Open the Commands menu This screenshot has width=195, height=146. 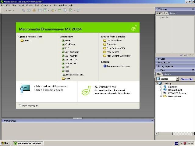46,5
